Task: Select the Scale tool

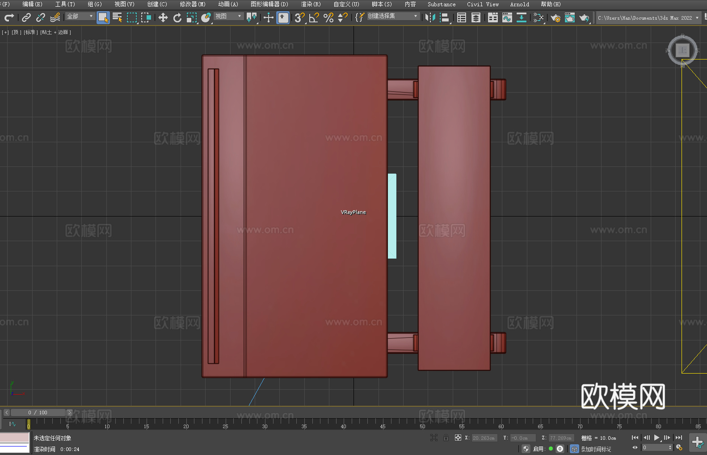Action: coord(192,17)
